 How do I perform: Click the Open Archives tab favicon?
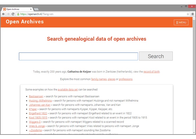(5, 9)
